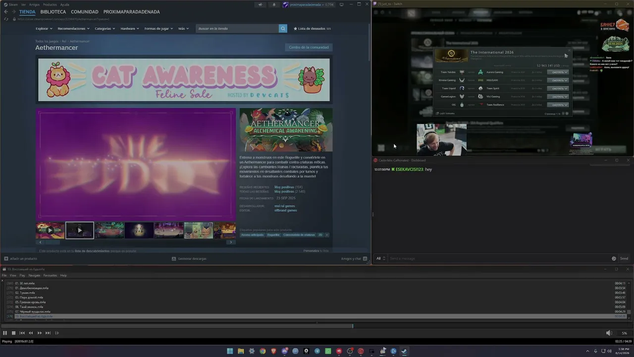Stop playback in the music player
The height and width of the screenshot is (357, 634).
(13, 333)
